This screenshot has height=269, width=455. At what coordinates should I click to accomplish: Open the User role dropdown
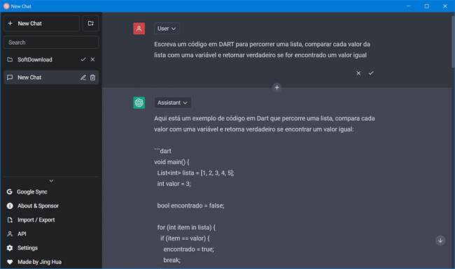tap(167, 29)
